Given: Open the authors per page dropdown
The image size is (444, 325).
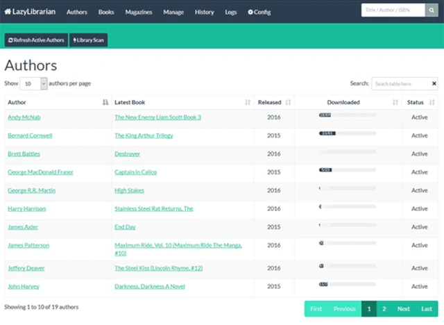Looking at the screenshot, I should click(34, 83).
